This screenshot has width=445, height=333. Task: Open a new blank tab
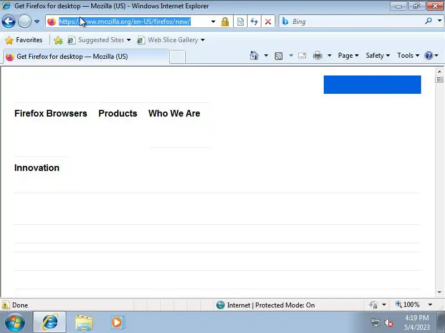177,57
